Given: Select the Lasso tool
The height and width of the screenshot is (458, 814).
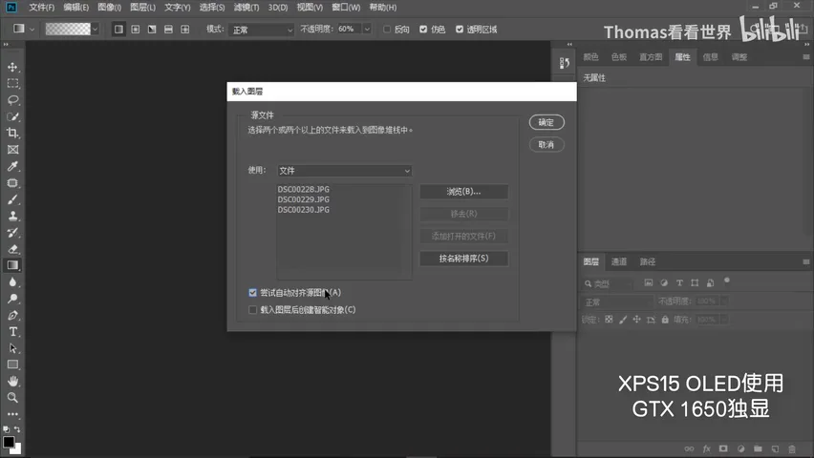Looking at the screenshot, I should (x=13, y=100).
